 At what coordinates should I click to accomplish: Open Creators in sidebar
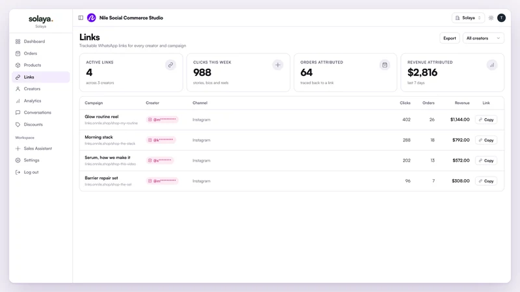41,89
